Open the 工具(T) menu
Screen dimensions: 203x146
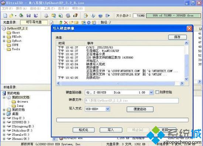(49, 8)
